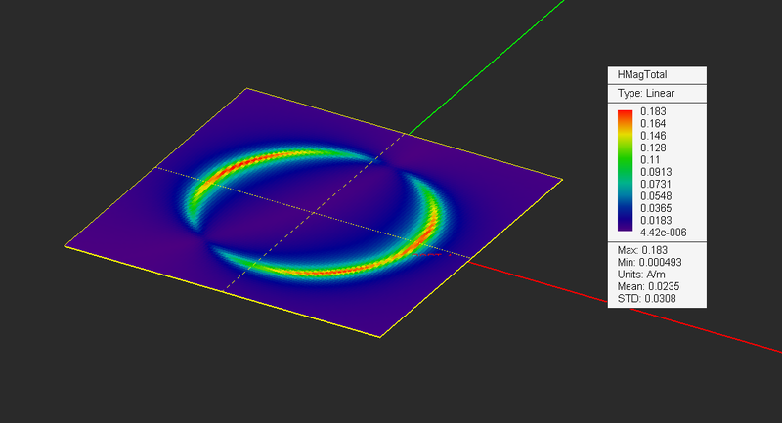Click the legend color gradient bar
782x423 pixels.
click(x=625, y=170)
